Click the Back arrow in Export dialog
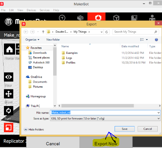 [26, 32]
